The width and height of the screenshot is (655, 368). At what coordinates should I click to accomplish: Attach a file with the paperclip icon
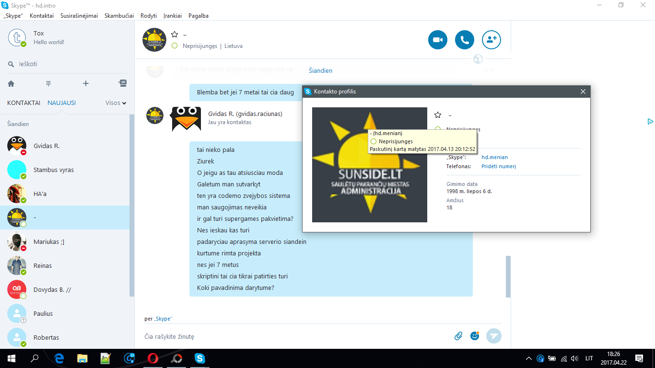coord(458,336)
